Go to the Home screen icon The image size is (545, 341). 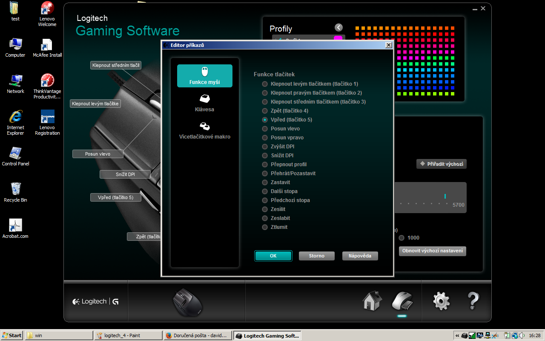(372, 301)
